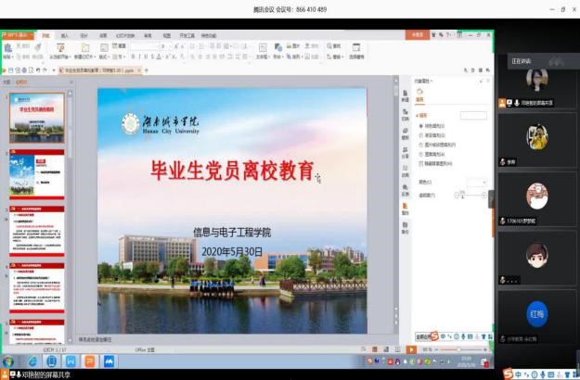Click the Find icon in the ribbon
The image size is (580, 380).
[330, 46]
